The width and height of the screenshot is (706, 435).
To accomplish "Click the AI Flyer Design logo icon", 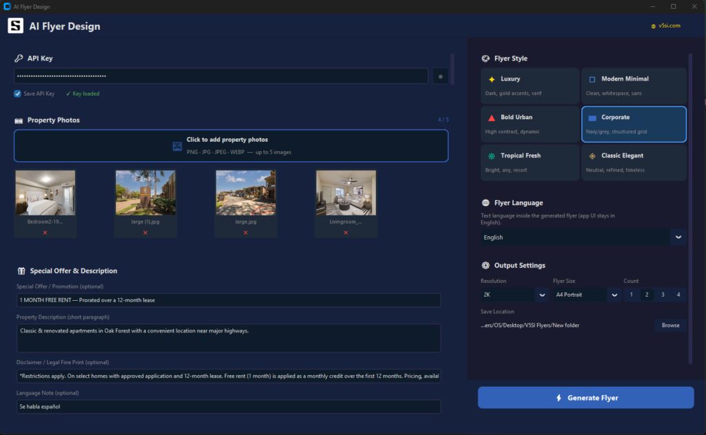I will tap(15, 26).
